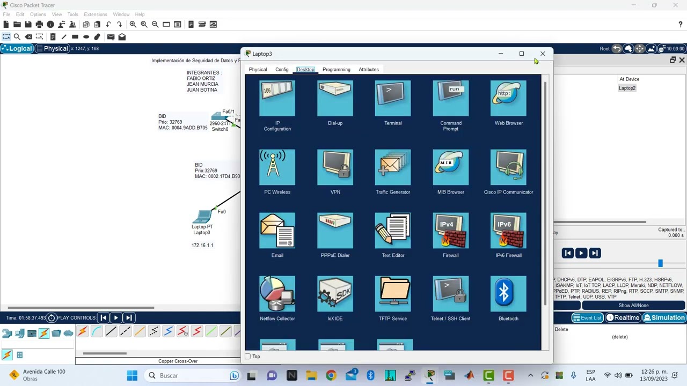Click the taskbar Buscar search box

coord(192,375)
